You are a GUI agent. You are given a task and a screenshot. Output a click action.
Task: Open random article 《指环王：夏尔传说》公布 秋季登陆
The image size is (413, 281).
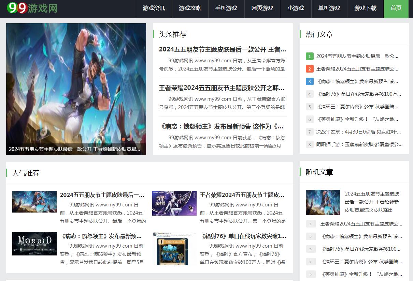click(x=361, y=262)
